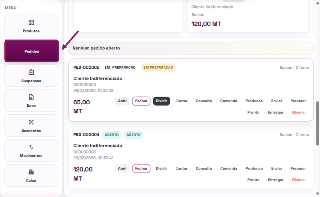Click the 120,00 MT total on PED-000004
Image resolution: width=320 pixels, height=197 pixels.
(x=83, y=174)
